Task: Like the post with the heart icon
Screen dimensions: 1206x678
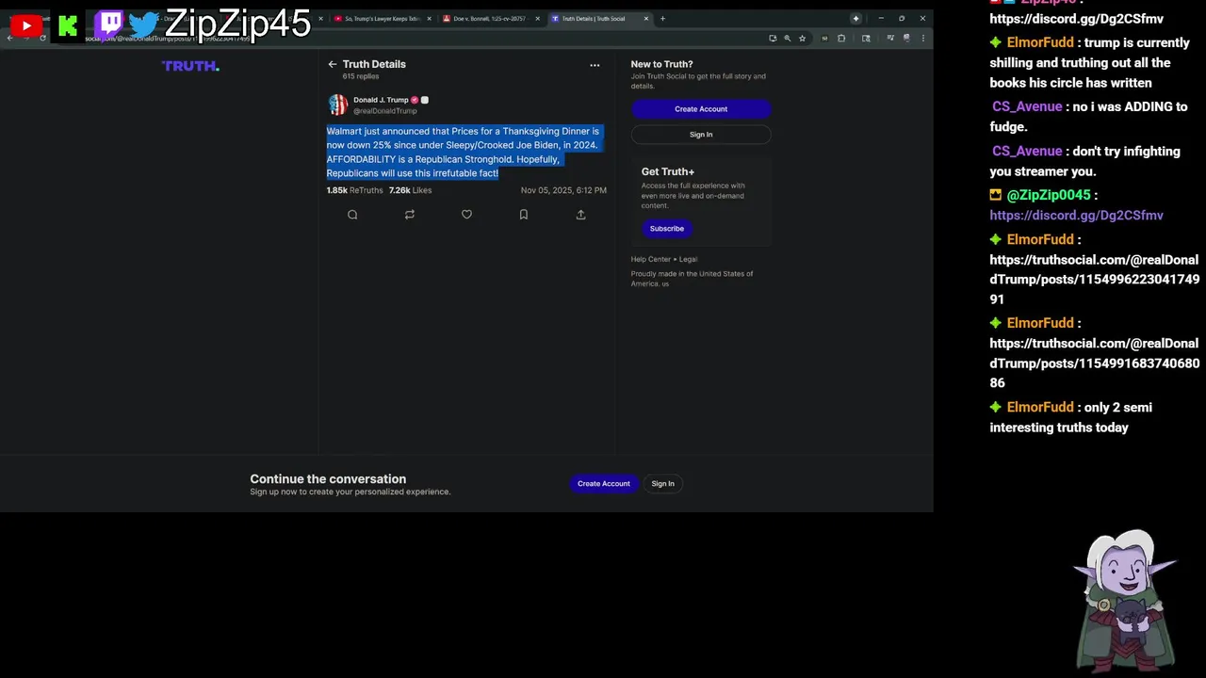Action: (466, 215)
